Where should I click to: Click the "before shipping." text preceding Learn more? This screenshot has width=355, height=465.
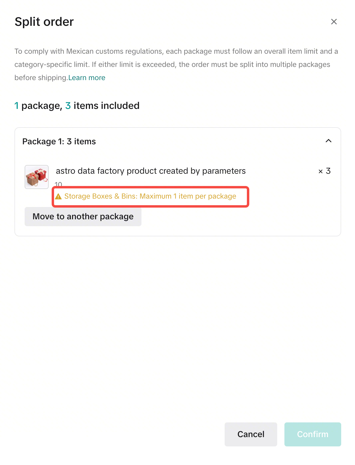(x=41, y=78)
